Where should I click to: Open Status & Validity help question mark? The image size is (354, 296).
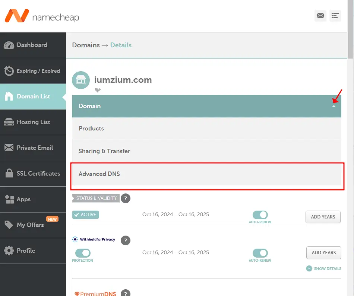click(126, 198)
